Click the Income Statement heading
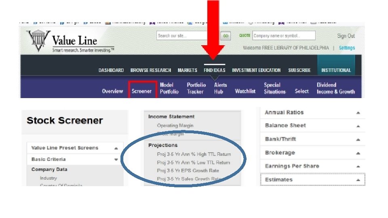 point(171,116)
